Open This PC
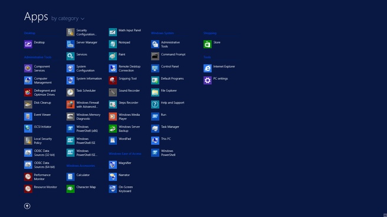The image size is (387, 217). pos(161,141)
